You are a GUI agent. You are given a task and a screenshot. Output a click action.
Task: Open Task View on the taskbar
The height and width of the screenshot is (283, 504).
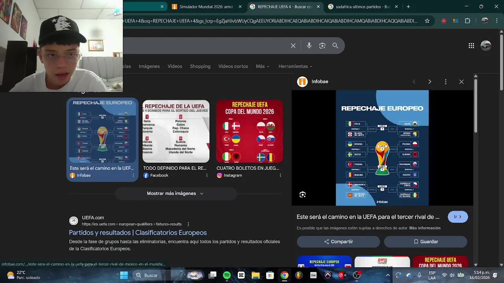pyautogui.click(x=213, y=275)
